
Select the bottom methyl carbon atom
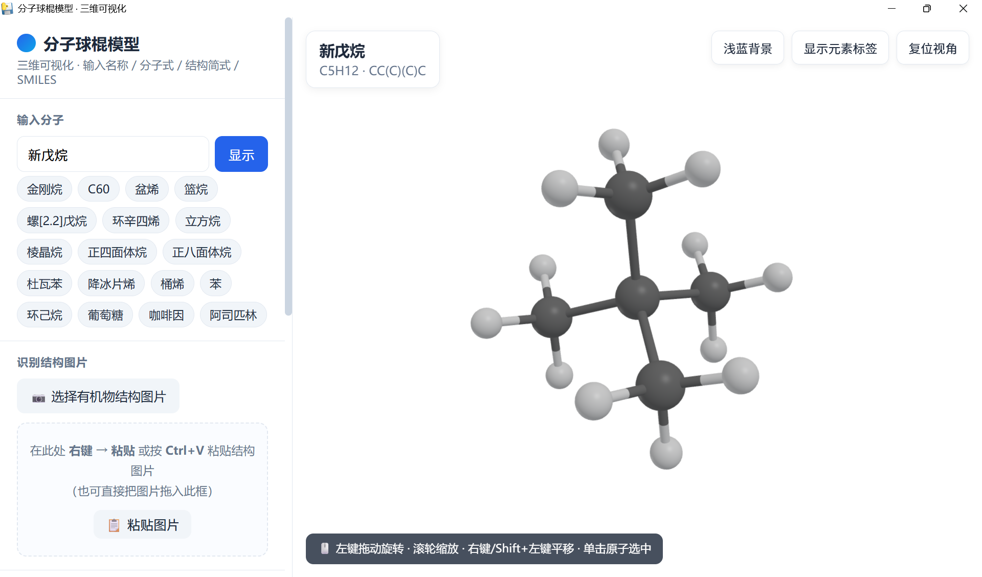660,386
